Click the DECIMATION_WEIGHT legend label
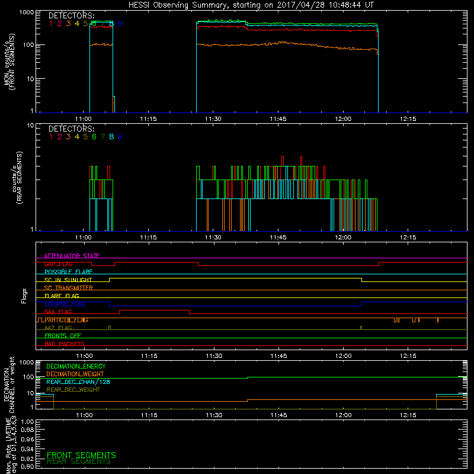The width and height of the screenshot is (474, 474). click(75, 374)
